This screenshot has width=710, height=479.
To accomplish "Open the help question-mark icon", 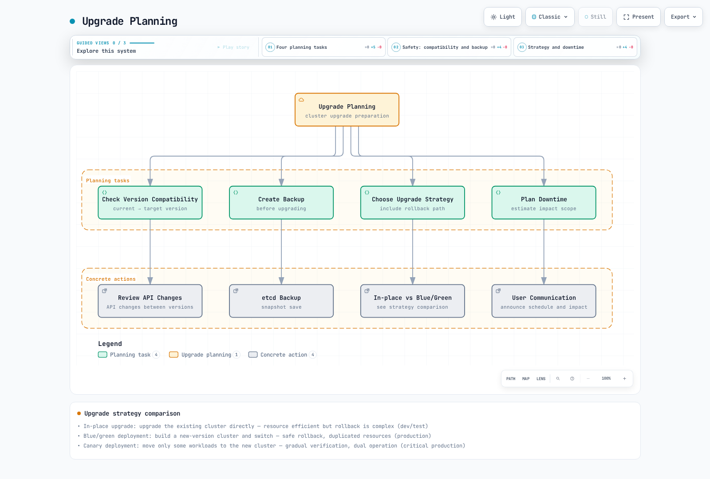I will click(572, 379).
